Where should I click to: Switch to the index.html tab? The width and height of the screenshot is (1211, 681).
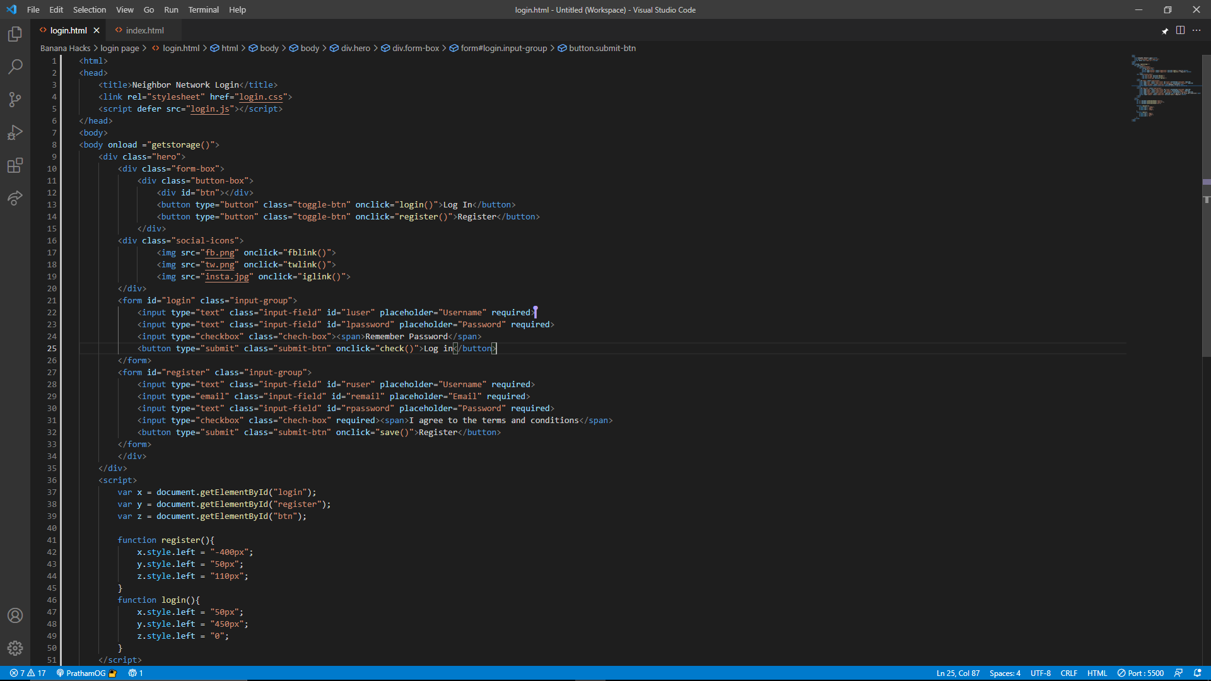coord(144,30)
